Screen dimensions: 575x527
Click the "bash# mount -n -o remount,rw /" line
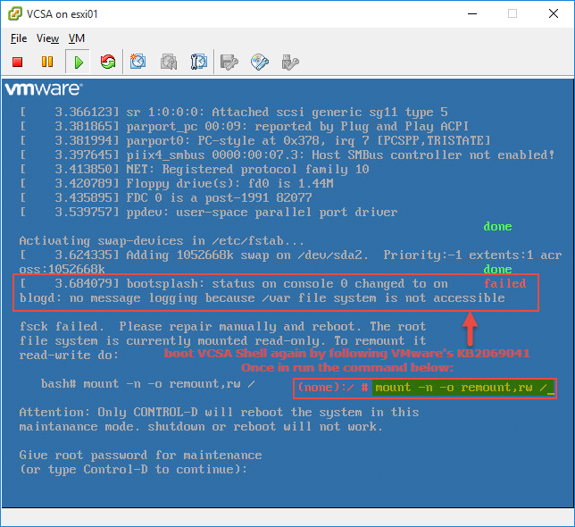148,383
